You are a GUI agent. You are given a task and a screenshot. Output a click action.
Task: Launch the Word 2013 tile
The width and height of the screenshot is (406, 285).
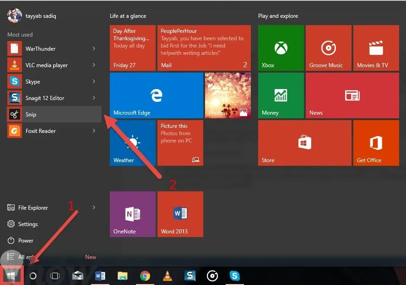(x=180, y=214)
